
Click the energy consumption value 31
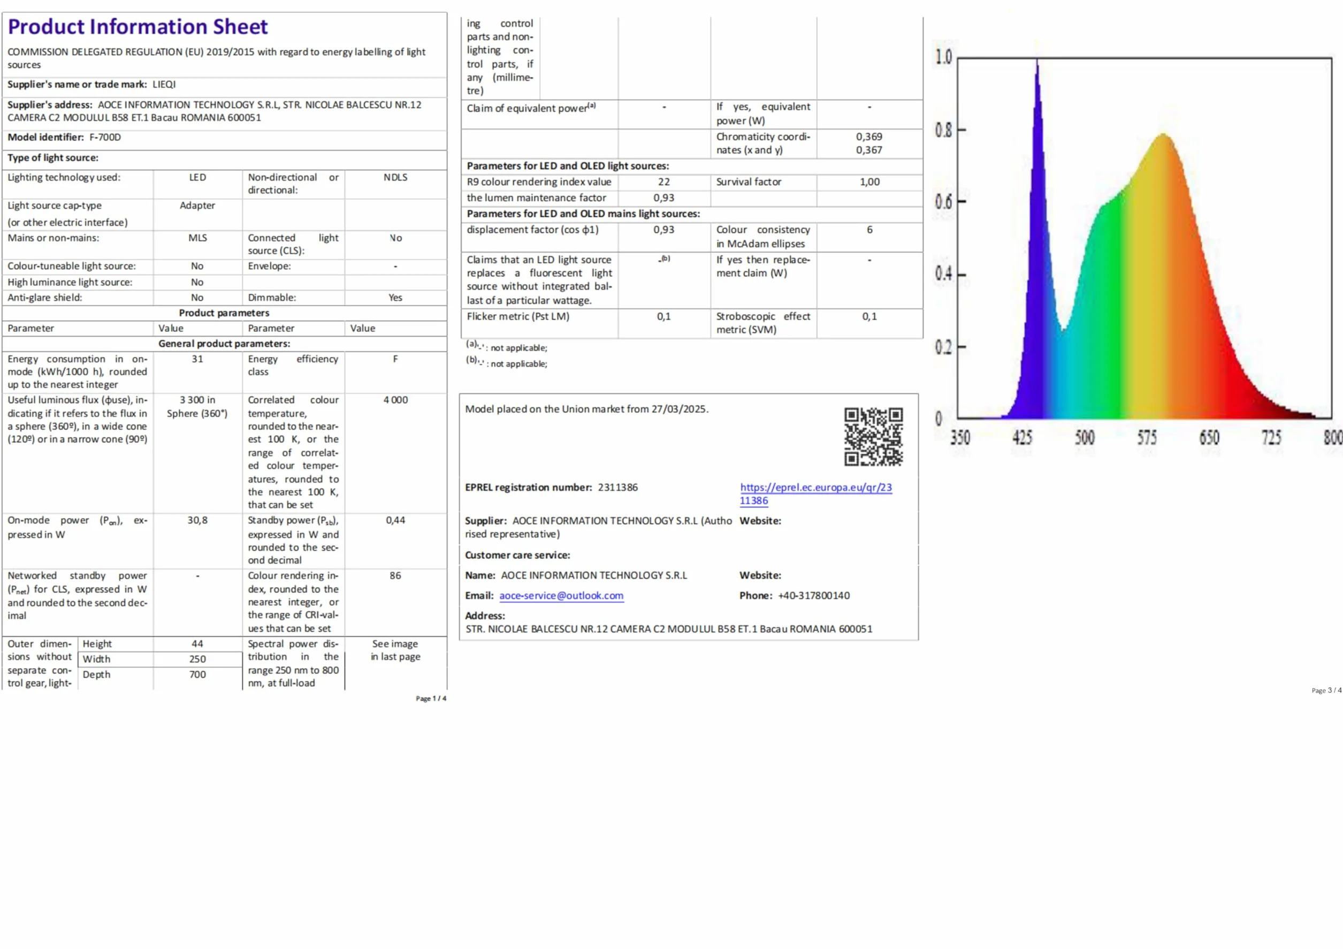point(197,359)
